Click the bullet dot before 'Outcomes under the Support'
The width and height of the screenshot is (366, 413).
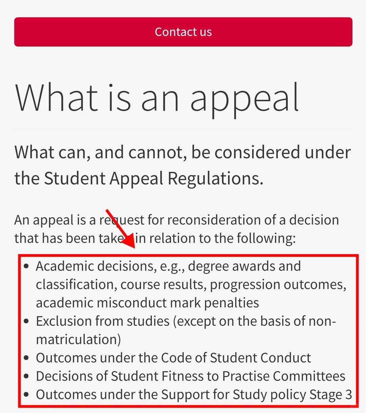pos(27,395)
